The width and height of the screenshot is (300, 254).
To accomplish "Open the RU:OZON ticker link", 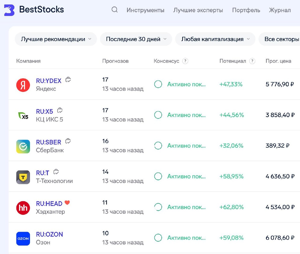I will [x=49, y=234].
